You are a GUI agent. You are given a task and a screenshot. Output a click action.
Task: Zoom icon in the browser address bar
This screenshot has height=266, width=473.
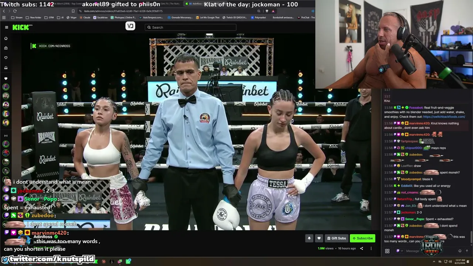[x=259, y=11]
